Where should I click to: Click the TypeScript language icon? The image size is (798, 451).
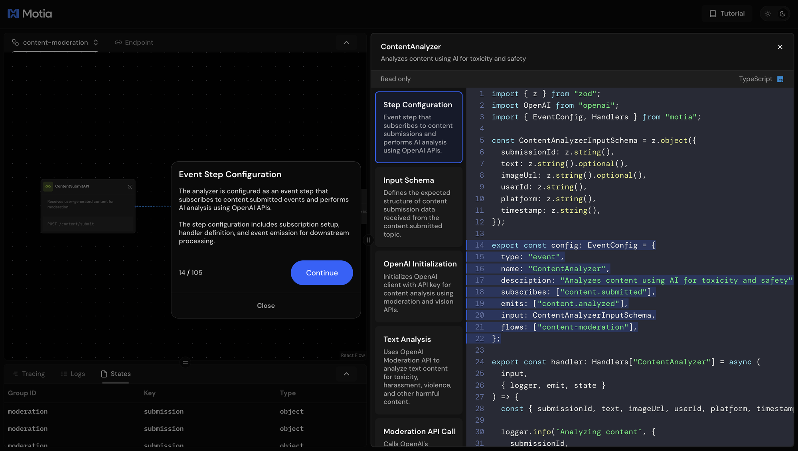pyautogui.click(x=780, y=79)
